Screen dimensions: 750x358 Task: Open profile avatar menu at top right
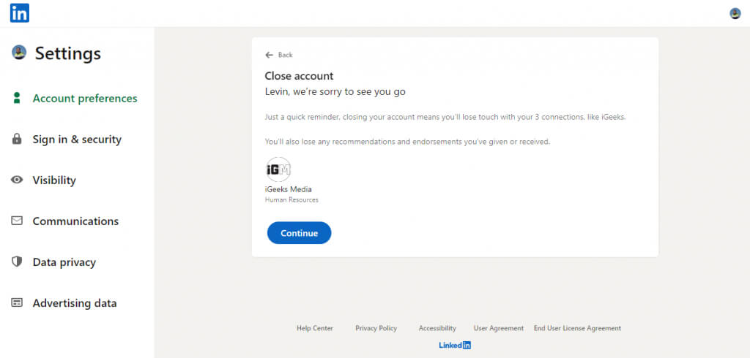click(735, 13)
